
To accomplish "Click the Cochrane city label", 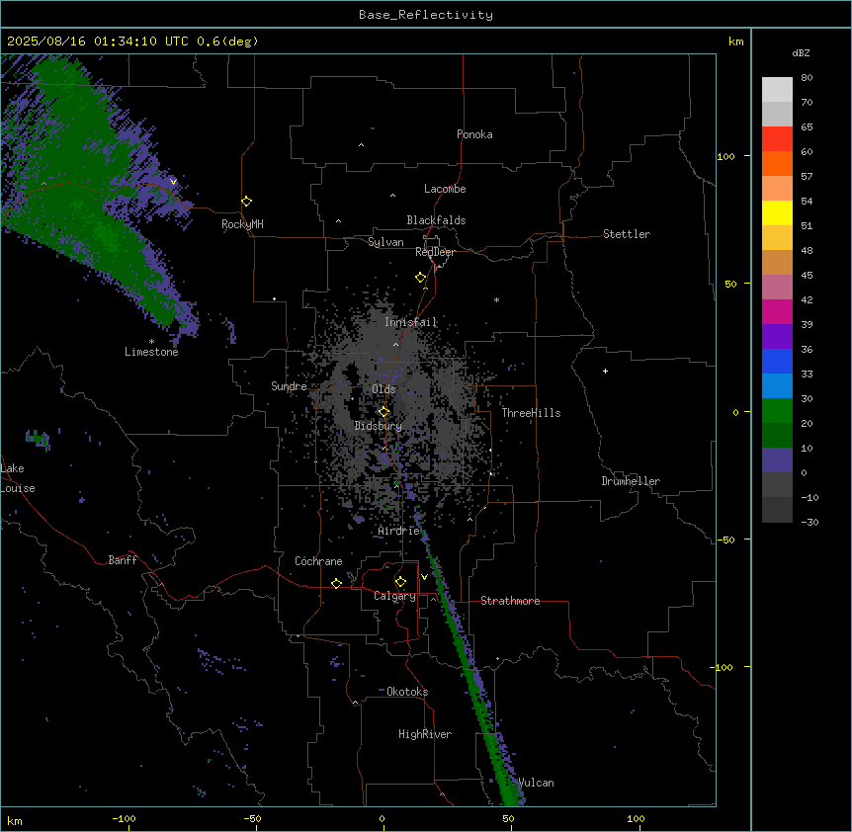I will point(318,561).
